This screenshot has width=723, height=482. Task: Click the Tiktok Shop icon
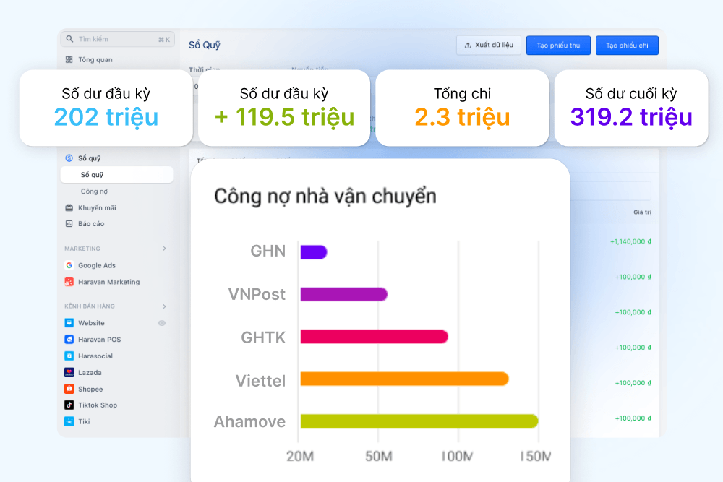[69, 405]
